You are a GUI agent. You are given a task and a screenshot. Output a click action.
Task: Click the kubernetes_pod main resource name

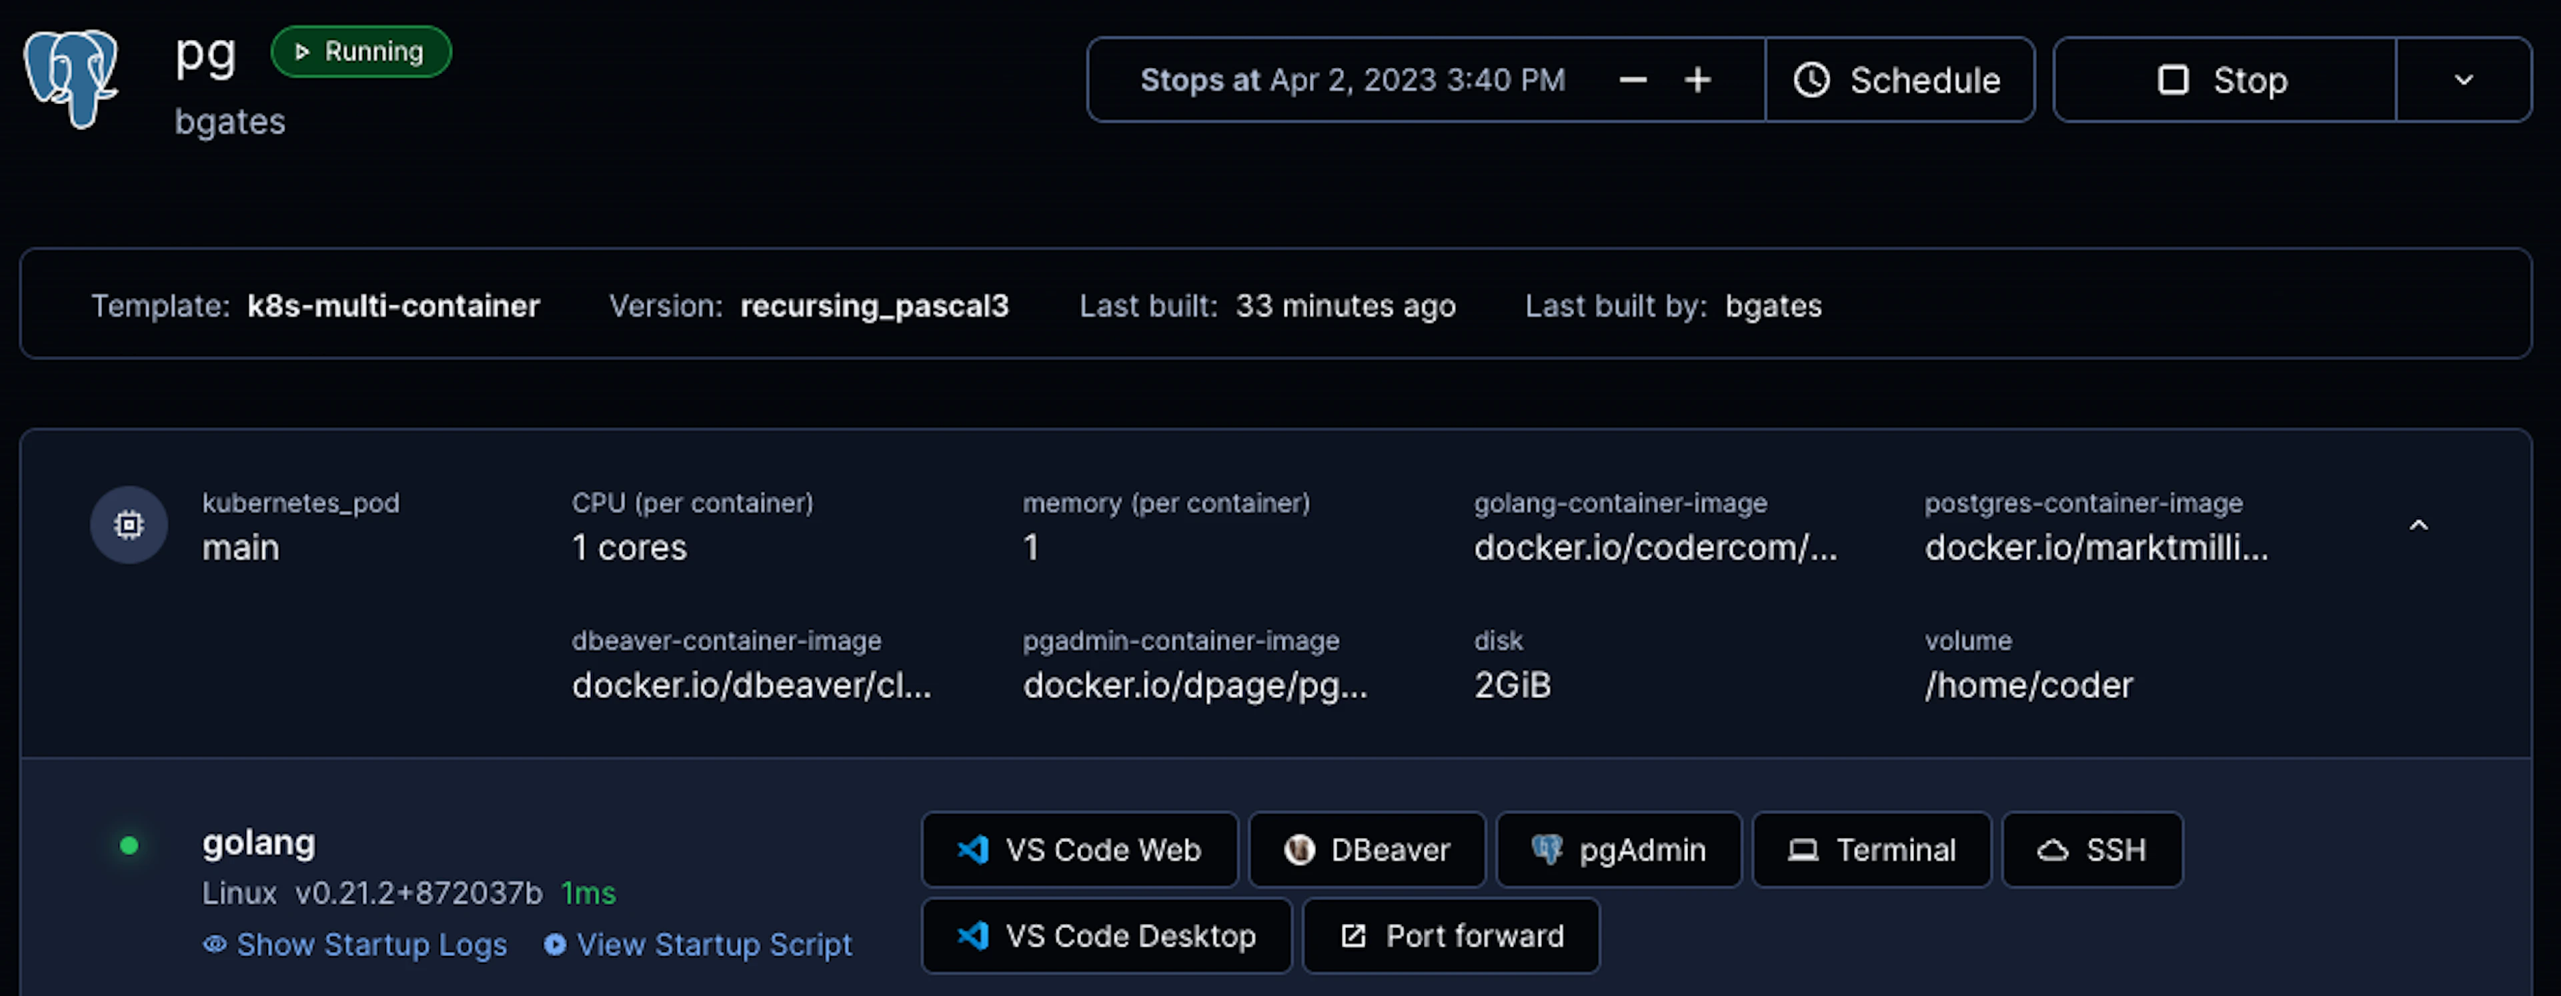[241, 548]
